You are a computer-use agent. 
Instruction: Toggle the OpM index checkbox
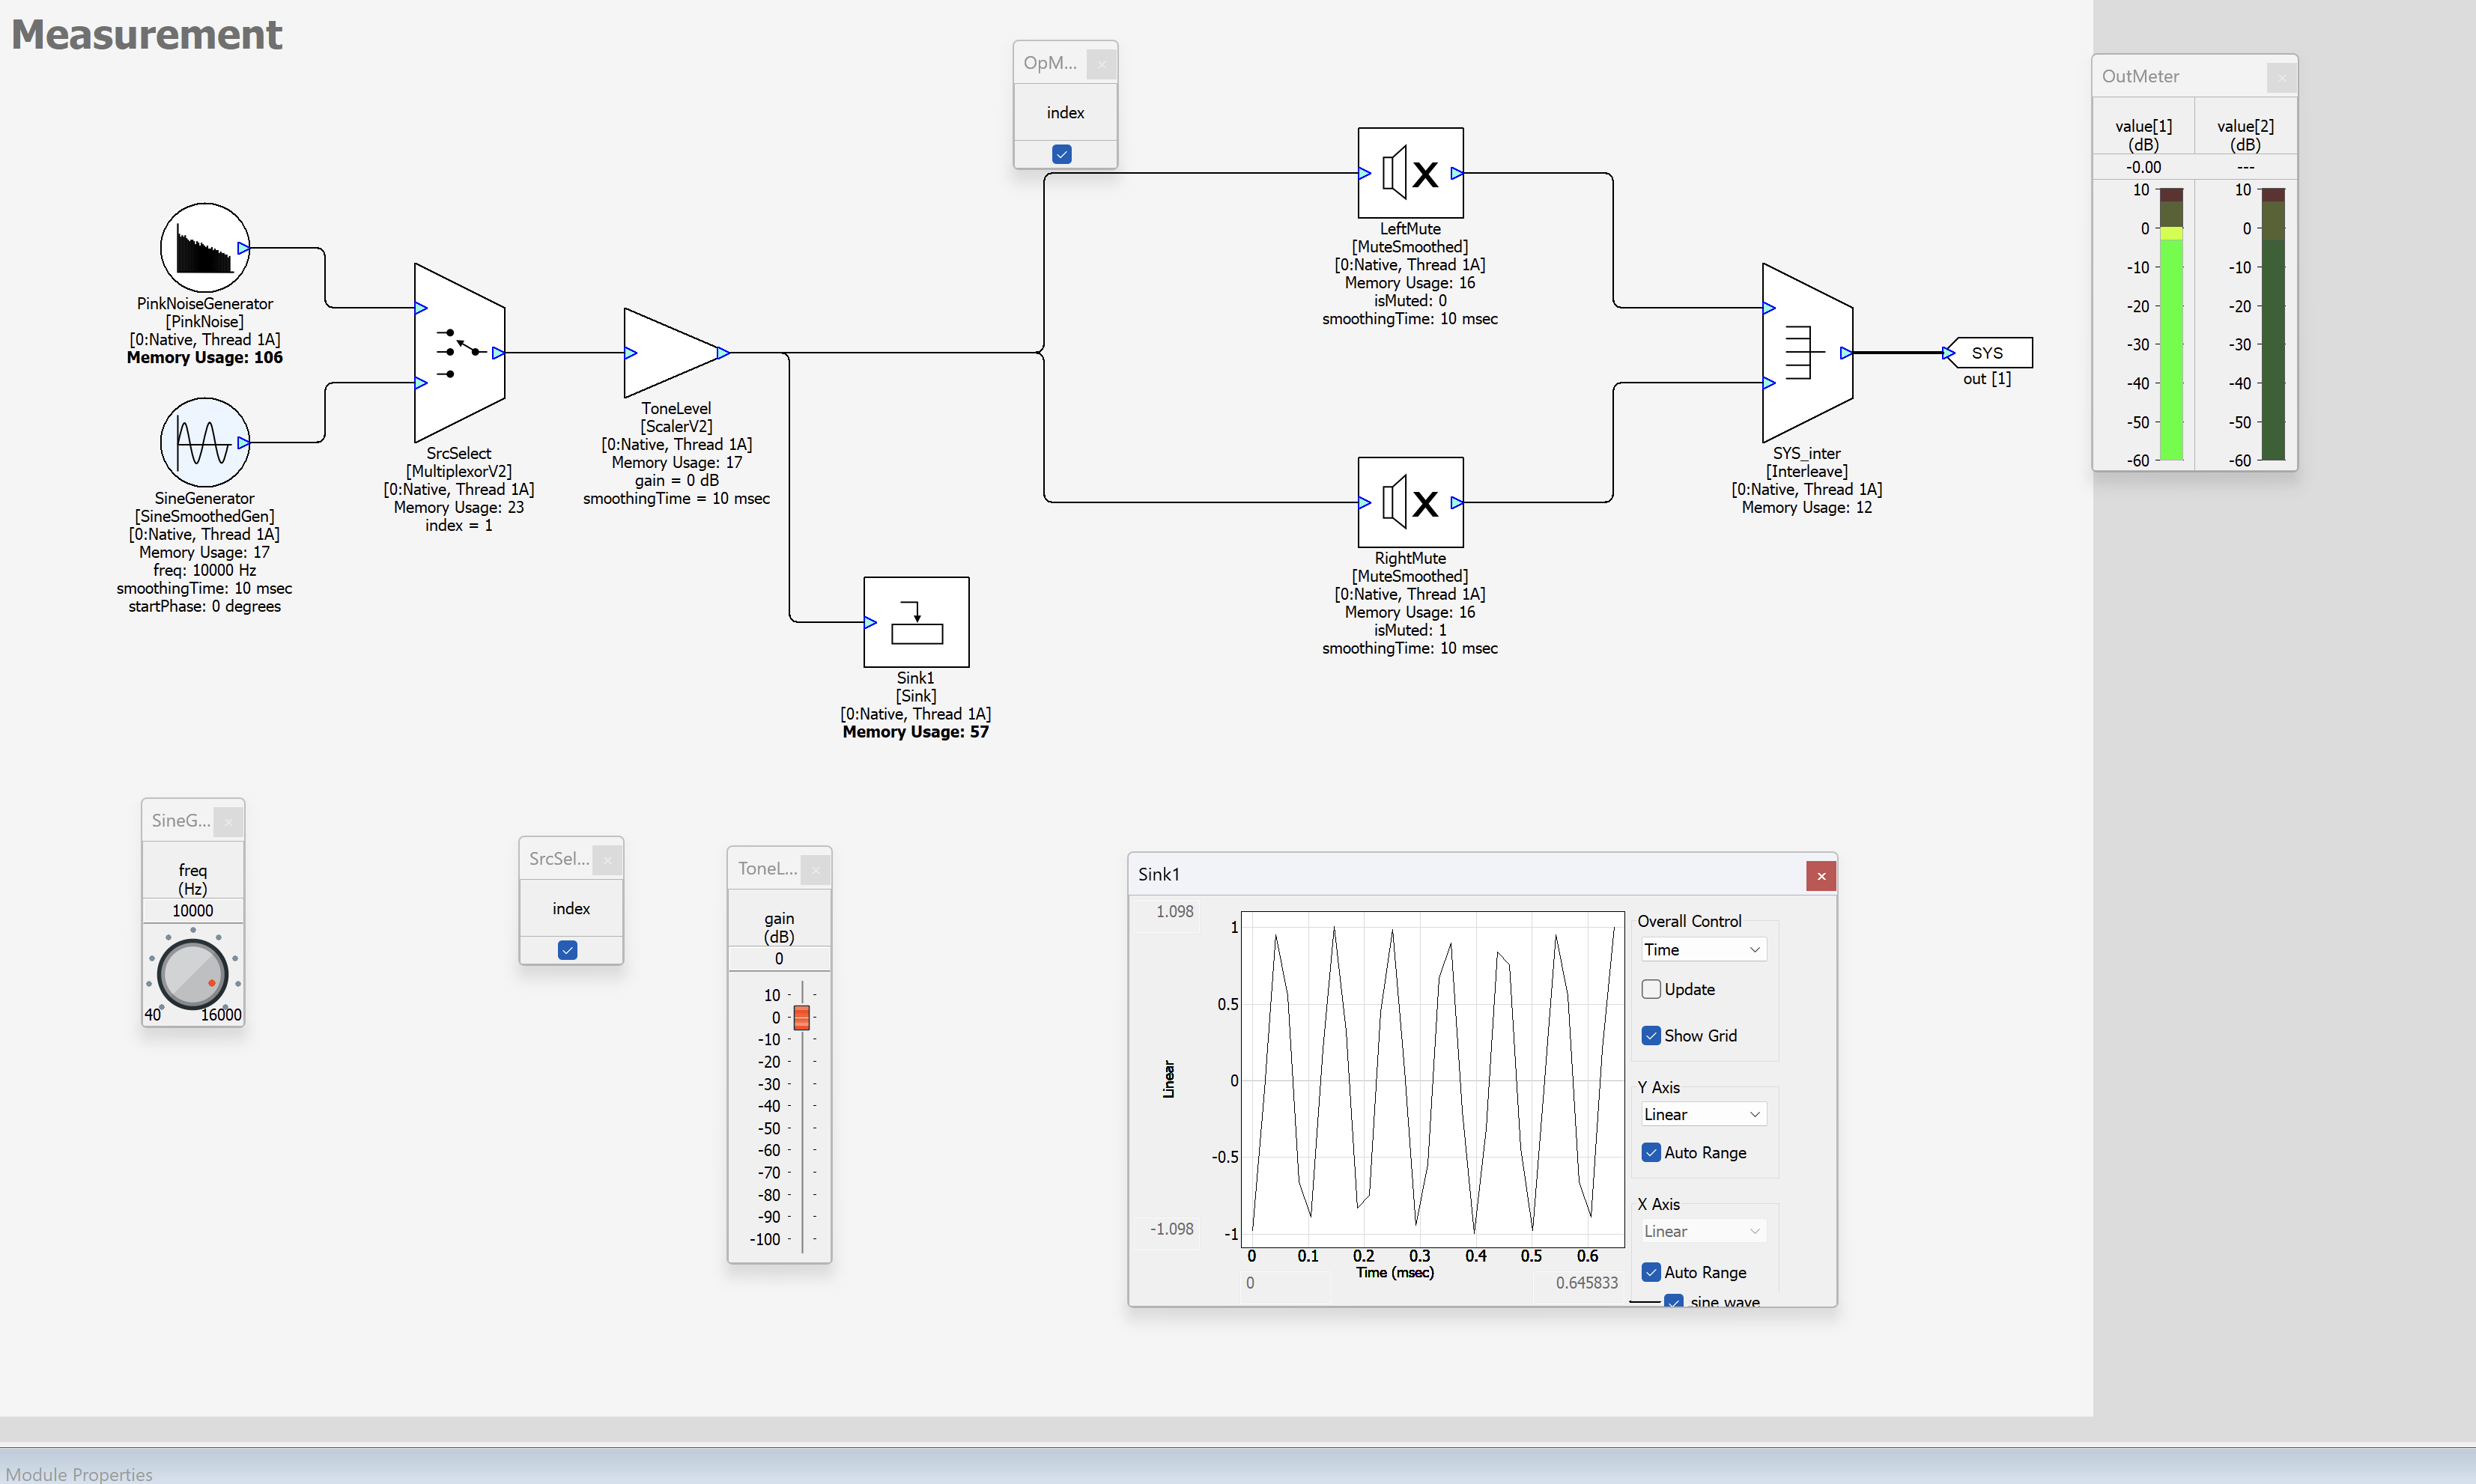point(1062,154)
